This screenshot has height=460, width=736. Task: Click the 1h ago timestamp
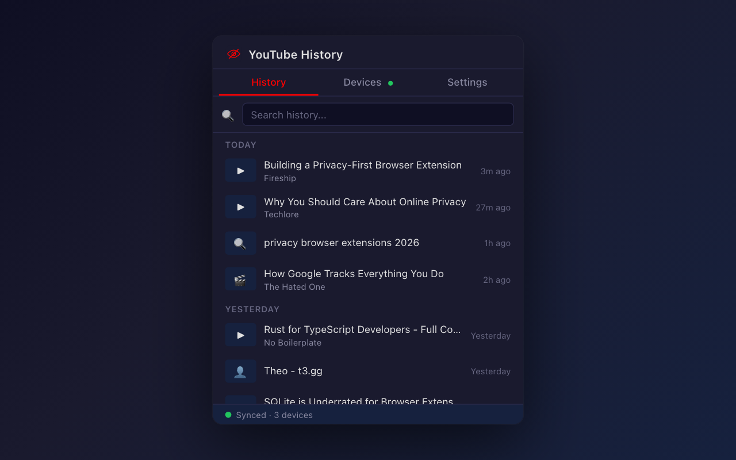tap(497, 243)
